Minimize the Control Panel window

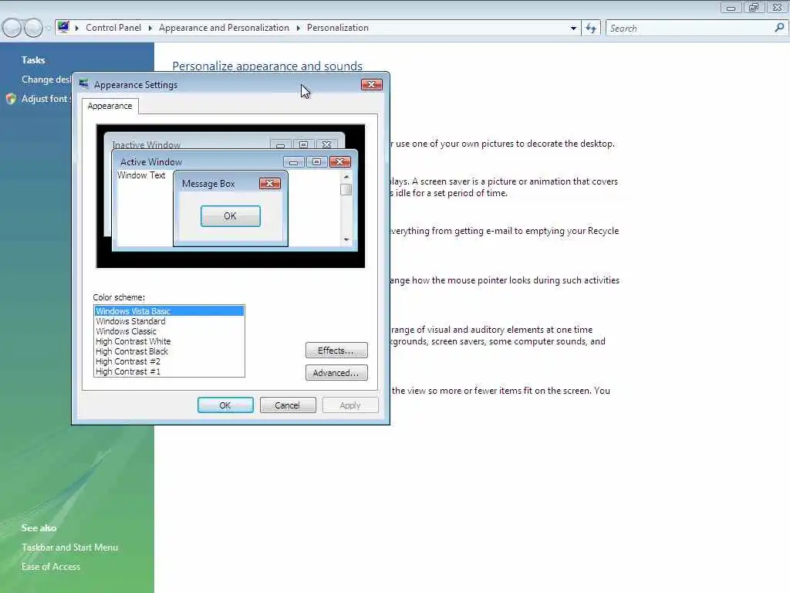click(x=731, y=8)
